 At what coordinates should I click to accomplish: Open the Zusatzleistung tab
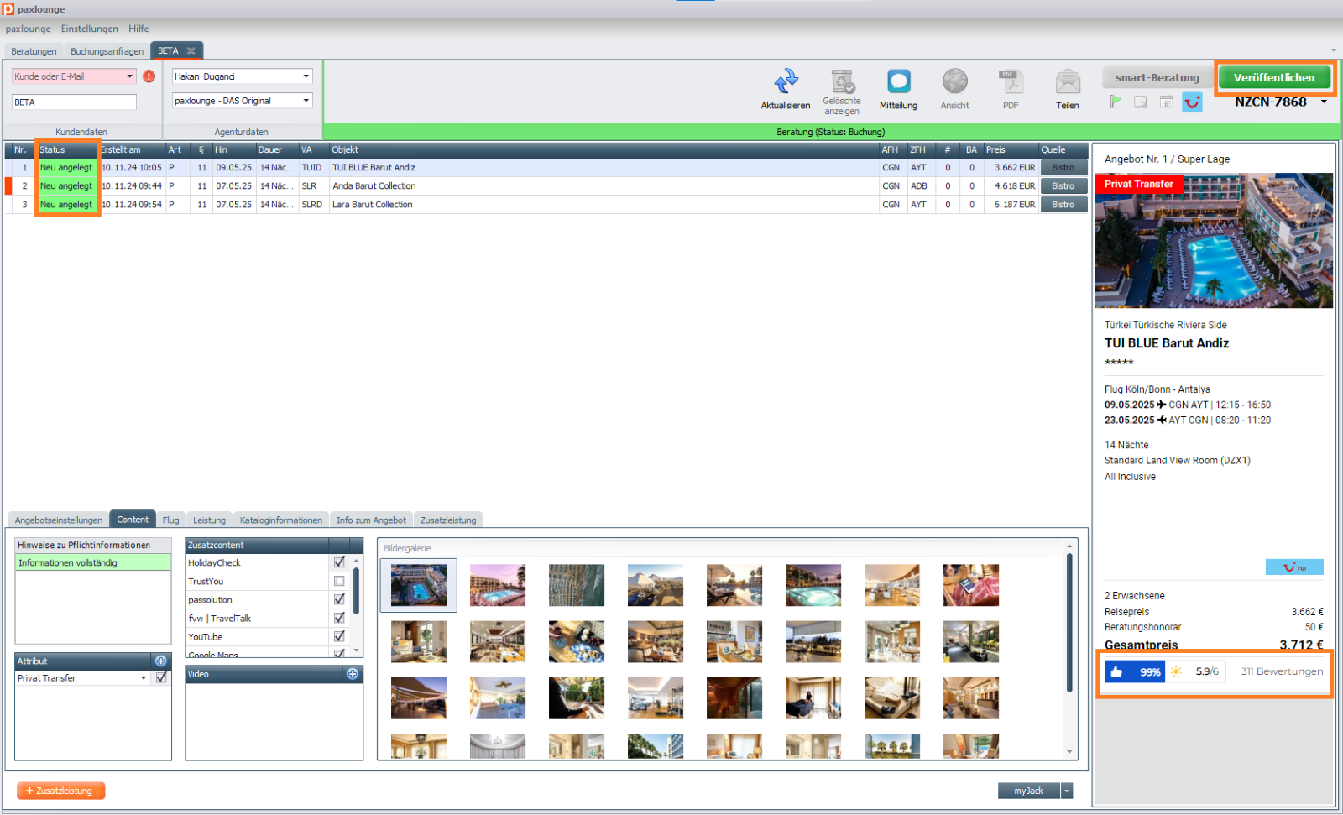pyautogui.click(x=448, y=520)
